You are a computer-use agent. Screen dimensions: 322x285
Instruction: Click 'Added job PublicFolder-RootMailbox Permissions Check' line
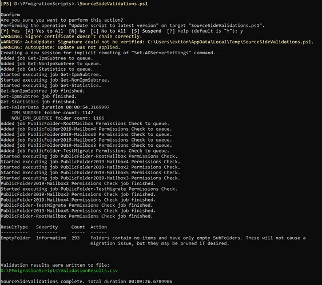click(x=85, y=123)
